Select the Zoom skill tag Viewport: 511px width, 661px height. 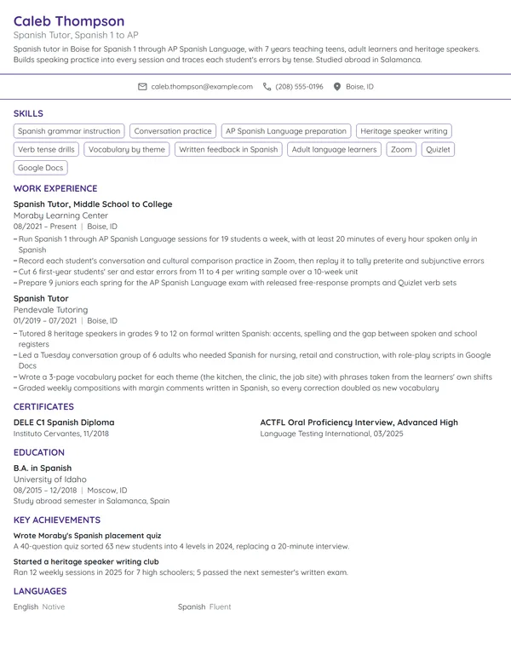pos(401,149)
